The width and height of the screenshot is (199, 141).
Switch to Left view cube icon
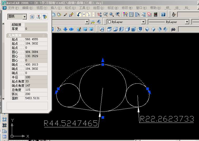pos(122,29)
